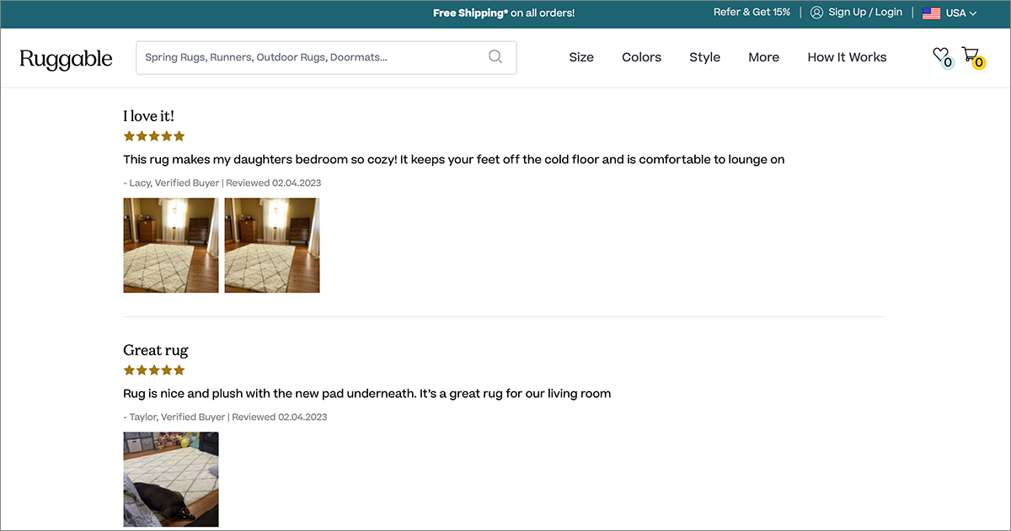The image size is (1011, 531).
Task: View Taylor's rug photo with the dog
Action: (x=170, y=479)
